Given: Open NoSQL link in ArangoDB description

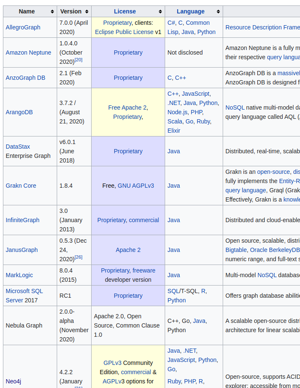Looking at the screenshot, I should tap(235, 108).
